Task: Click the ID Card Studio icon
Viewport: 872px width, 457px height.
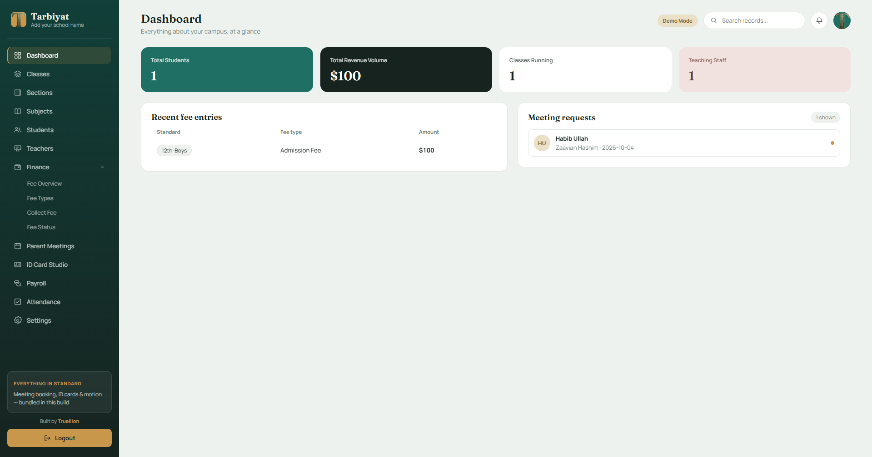Action: 18,265
